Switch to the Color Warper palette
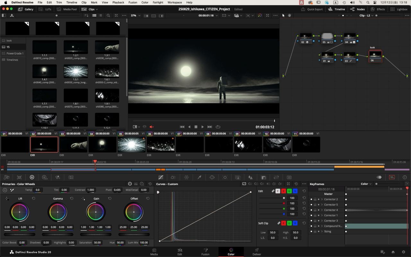This screenshot has width=411, height=257. (x=186, y=177)
